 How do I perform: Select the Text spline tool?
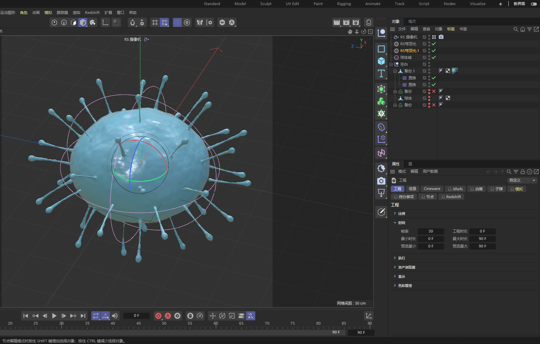(381, 73)
